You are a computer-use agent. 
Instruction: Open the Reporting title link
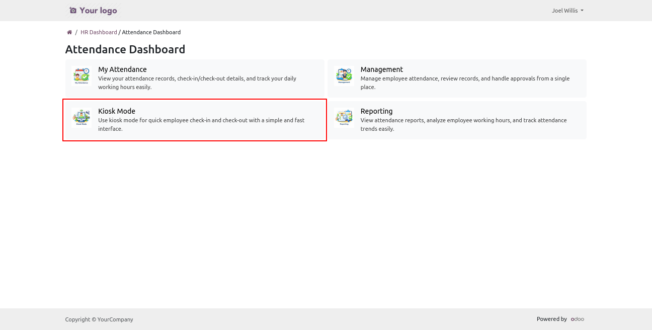click(x=376, y=111)
